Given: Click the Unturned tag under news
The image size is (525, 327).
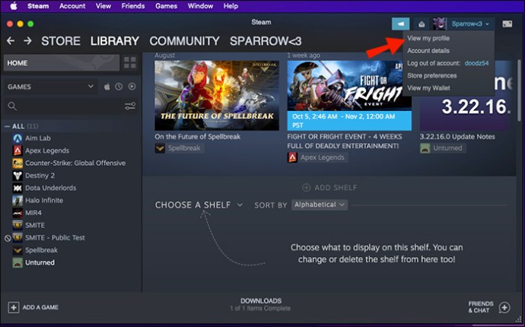Looking at the screenshot, I should point(443,148).
